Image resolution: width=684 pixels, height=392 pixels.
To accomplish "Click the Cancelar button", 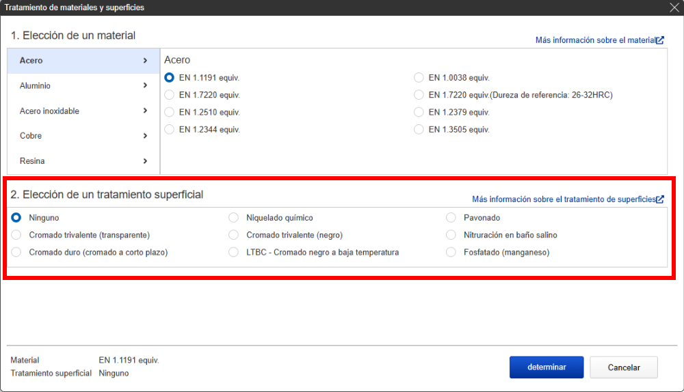I will 623,367.
